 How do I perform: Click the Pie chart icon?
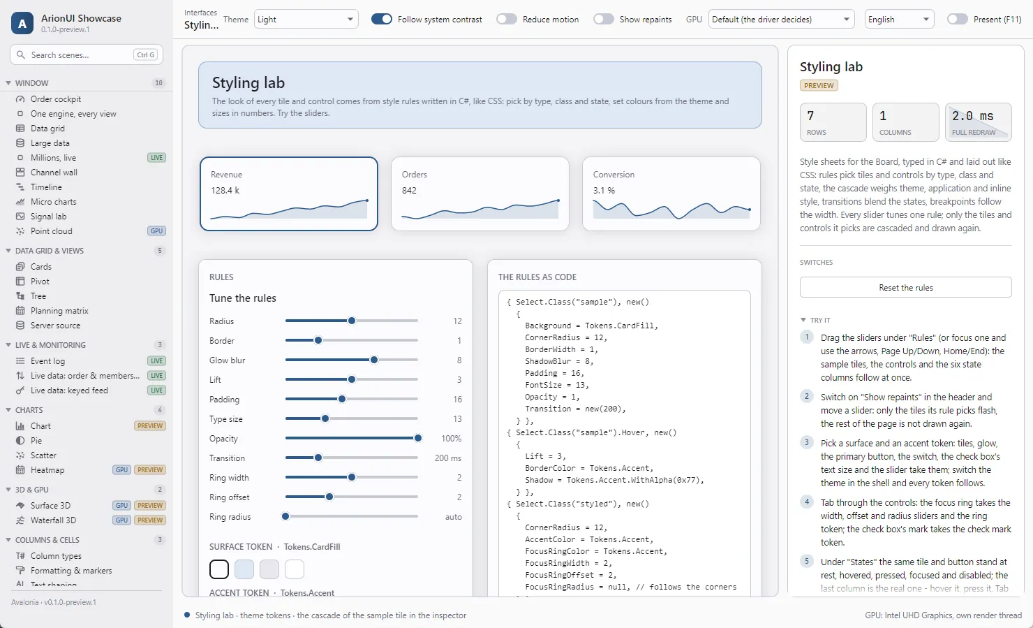point(20,441)
